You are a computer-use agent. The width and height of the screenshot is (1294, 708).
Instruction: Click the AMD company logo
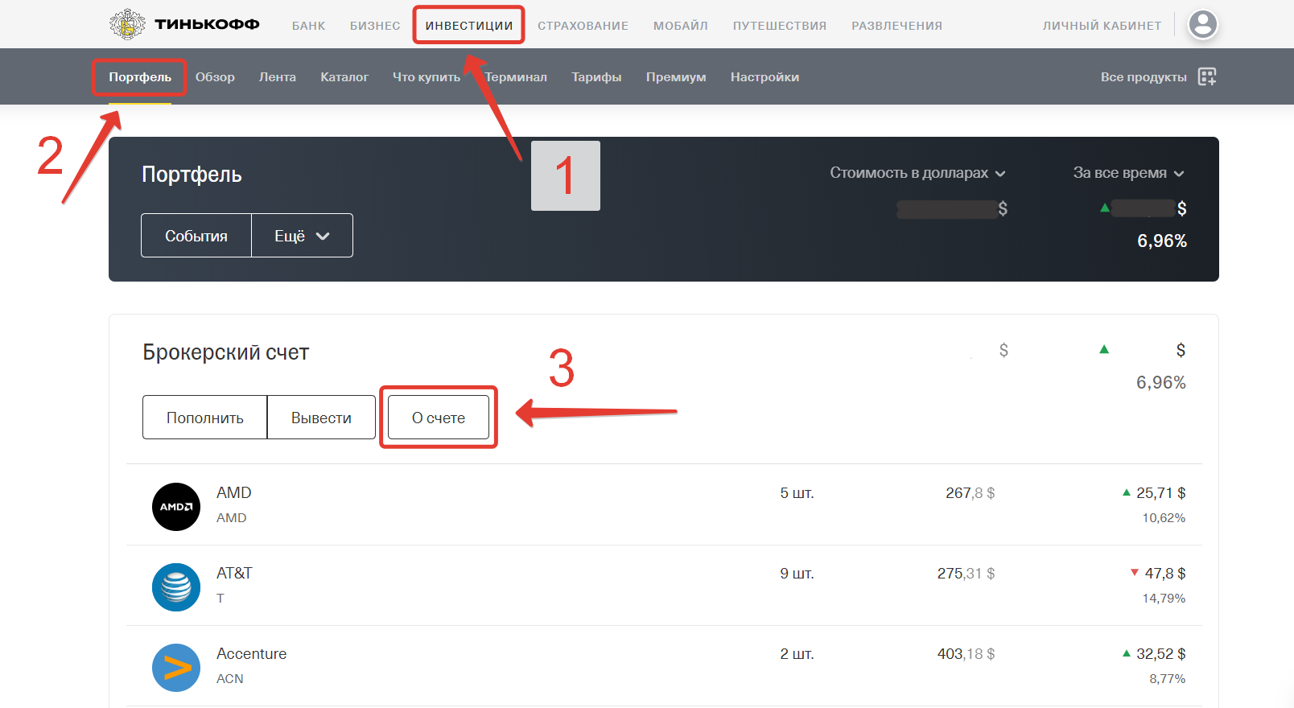point(176,507)
